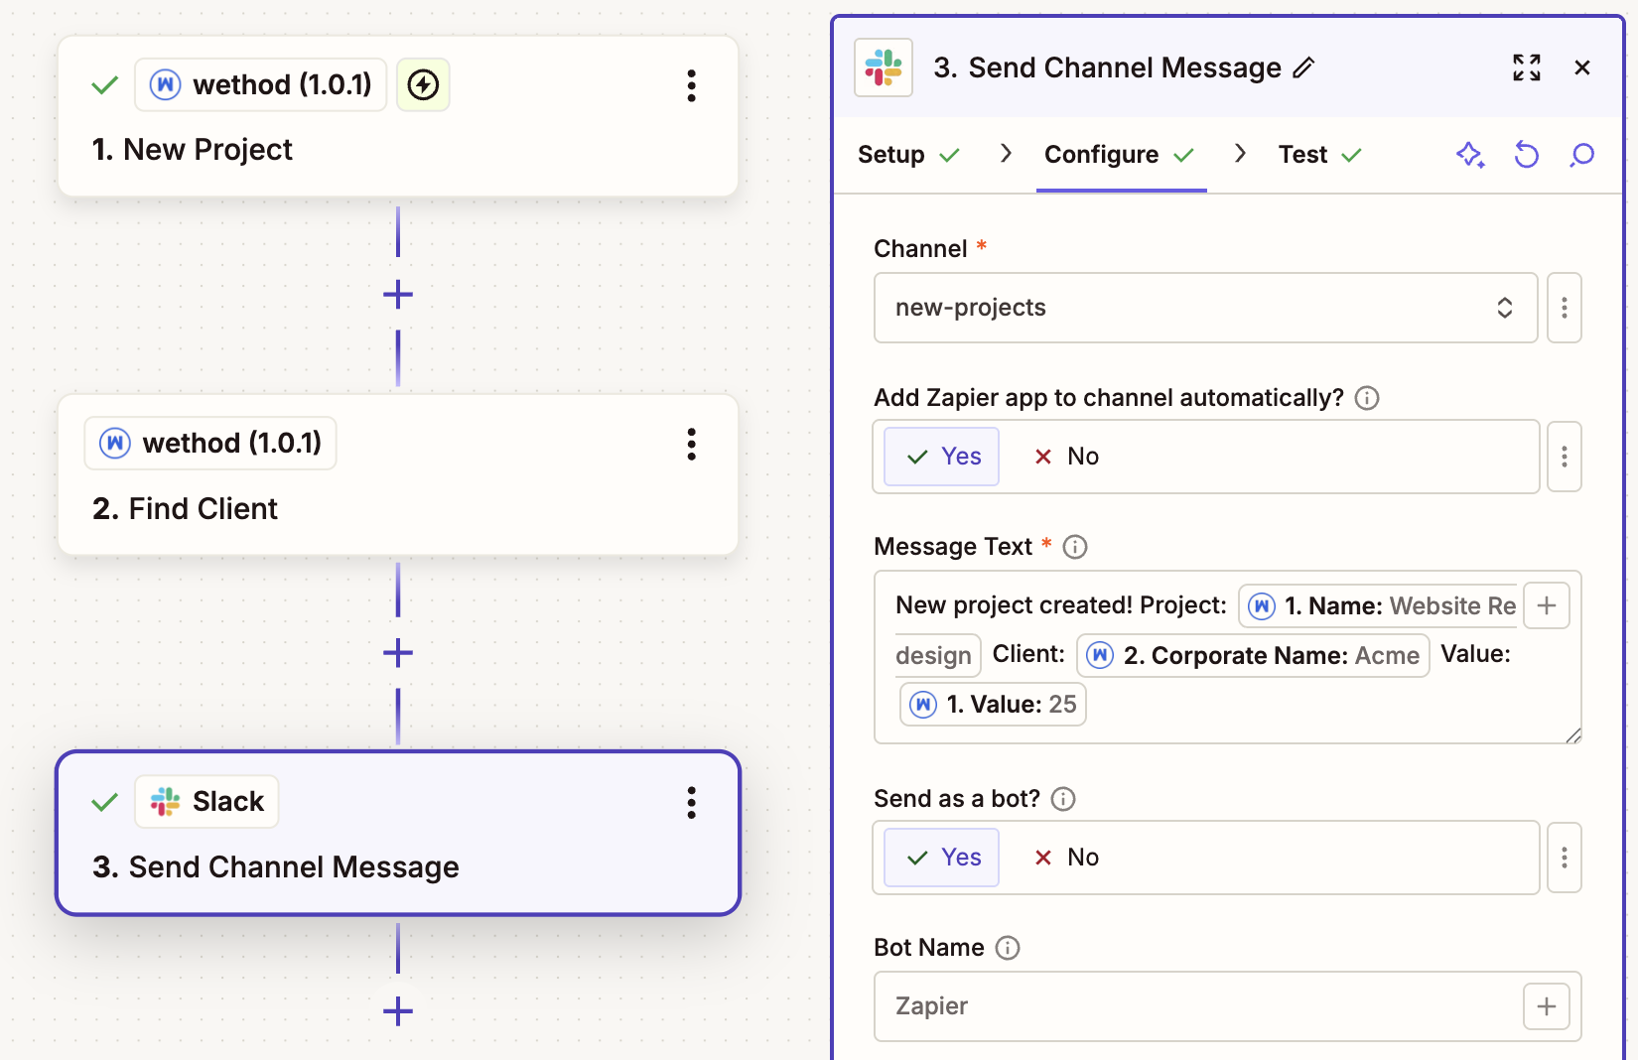Viewport: 1638px width, 1060px height.
Task: Click the undo arrow icon
Action: (x=1526, y=155)
